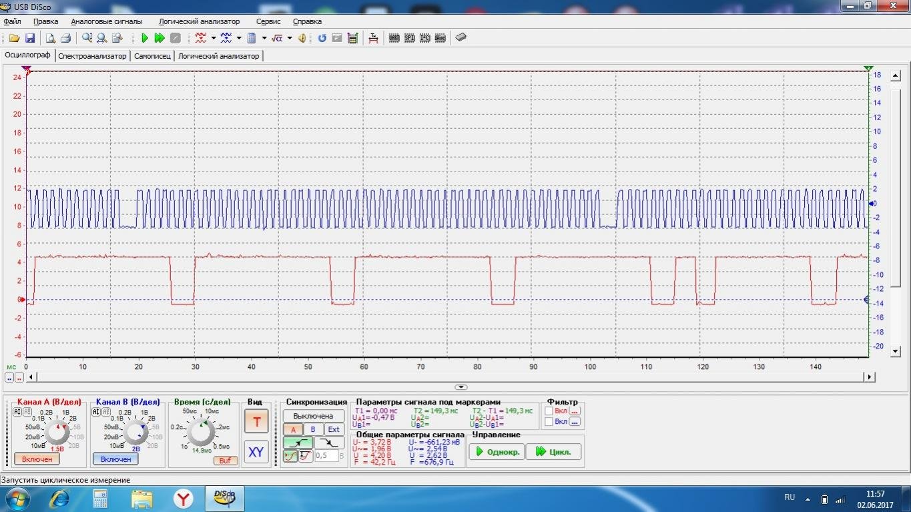
Task: Click the red waveform channel A icon
Action: (200, 38)
